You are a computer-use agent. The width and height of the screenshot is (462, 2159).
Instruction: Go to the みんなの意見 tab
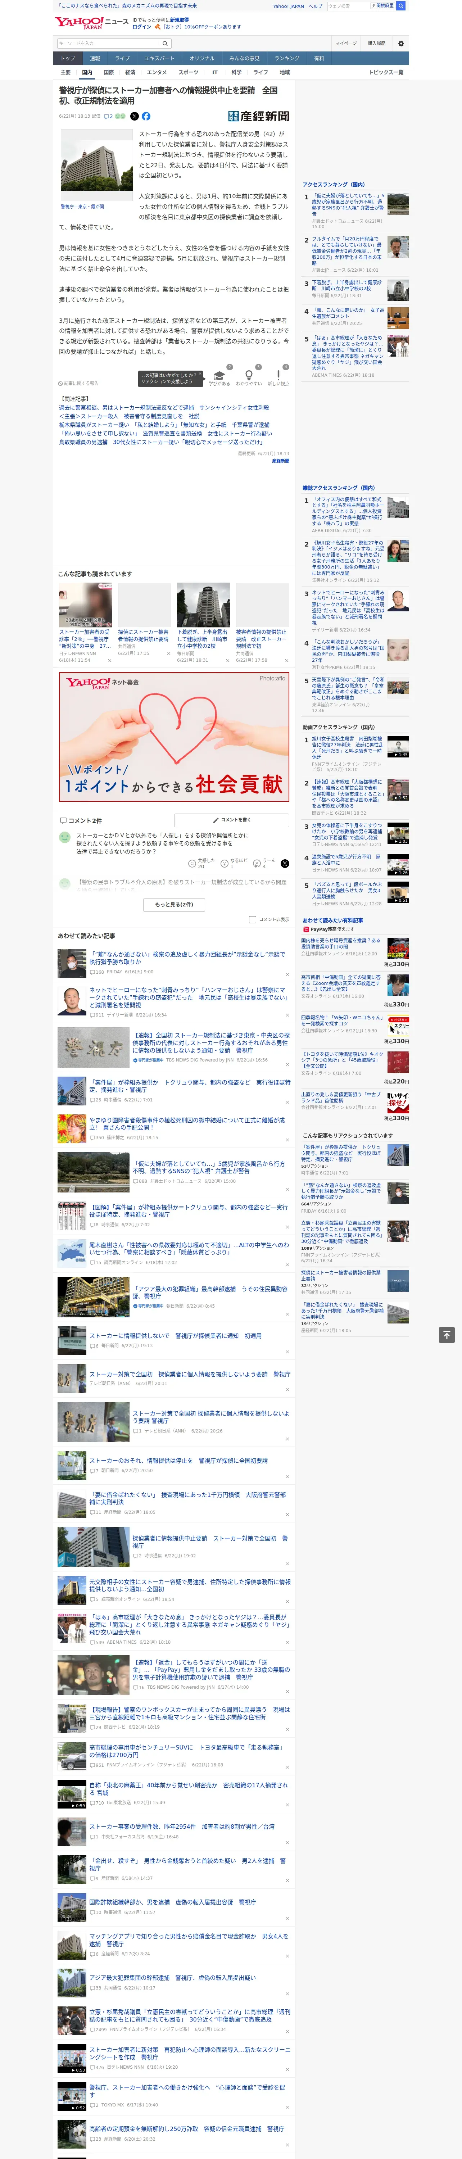244,59
